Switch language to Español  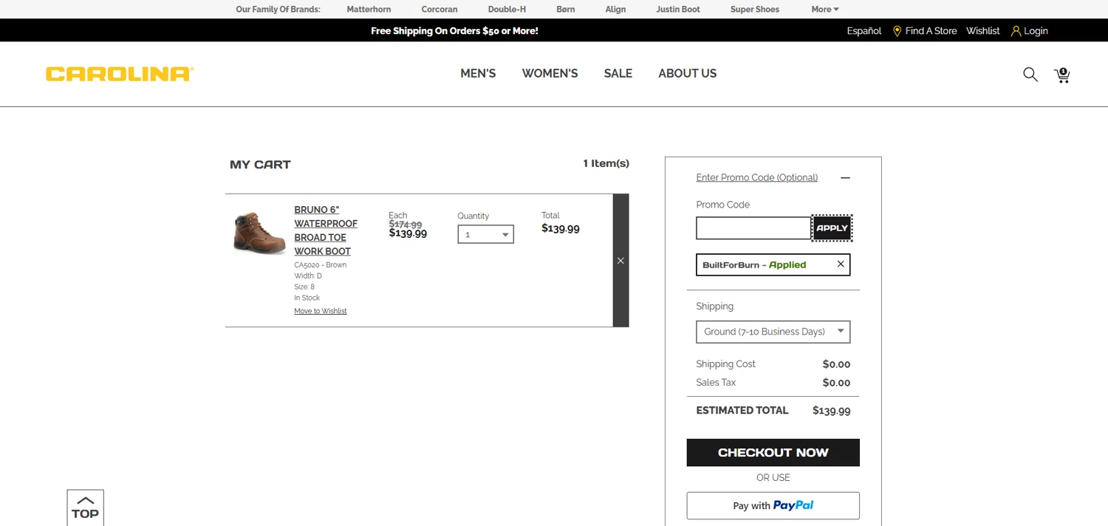point(864,31)
